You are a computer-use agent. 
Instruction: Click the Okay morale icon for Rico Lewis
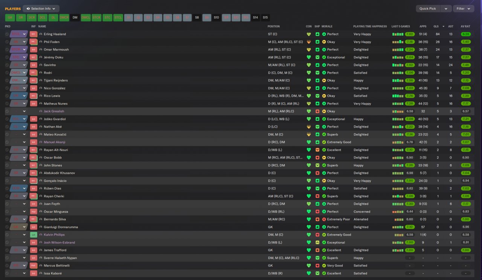[324, 96]
